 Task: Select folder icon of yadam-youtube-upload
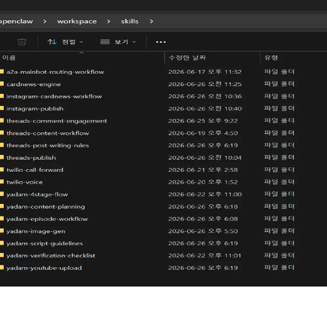point(2,268)
